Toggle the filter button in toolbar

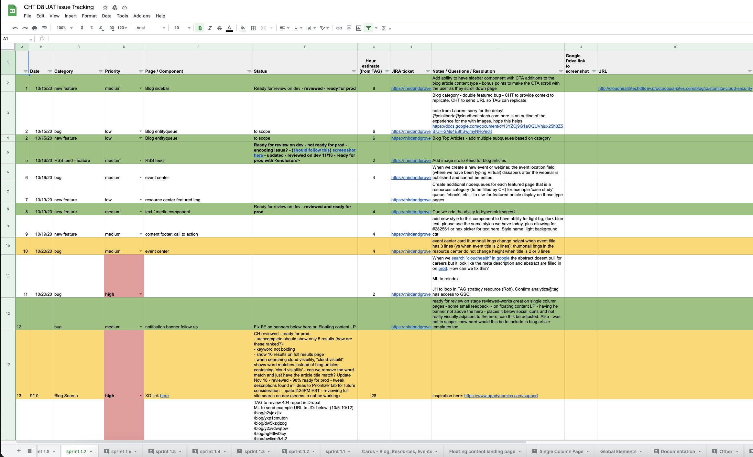[368, 28]
